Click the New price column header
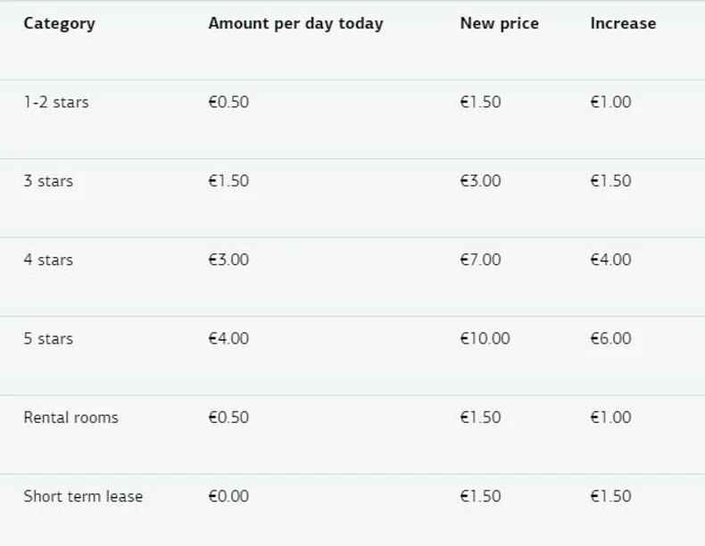This screenshot has width=705, height=546. tap(499, 23)
